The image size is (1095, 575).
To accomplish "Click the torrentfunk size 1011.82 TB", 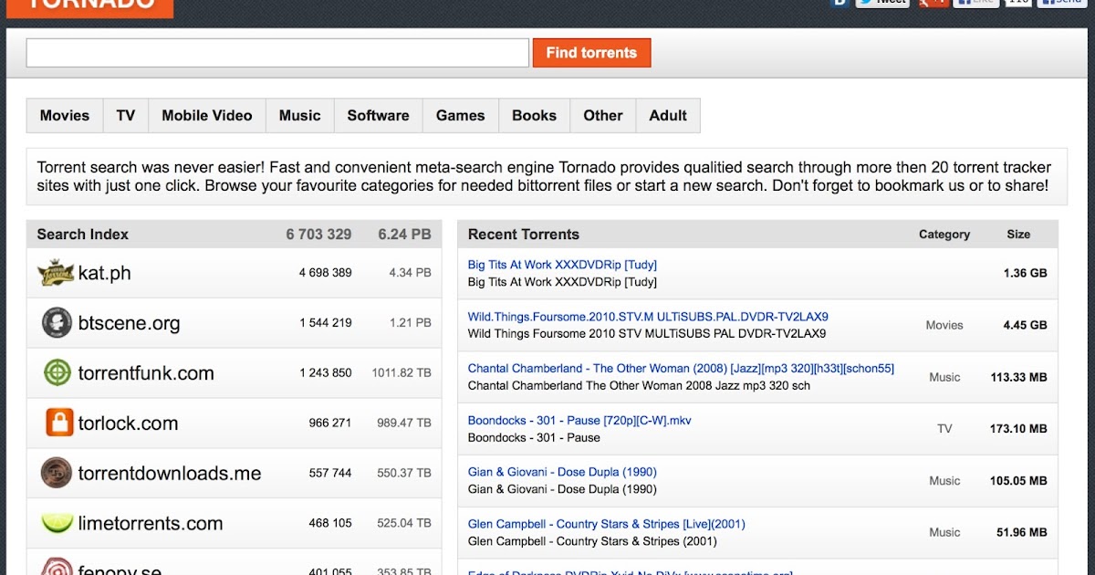I will click(401, 373).
